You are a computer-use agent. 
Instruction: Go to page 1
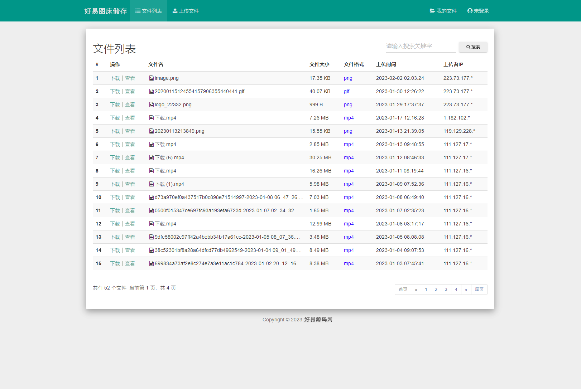[426, 290]
